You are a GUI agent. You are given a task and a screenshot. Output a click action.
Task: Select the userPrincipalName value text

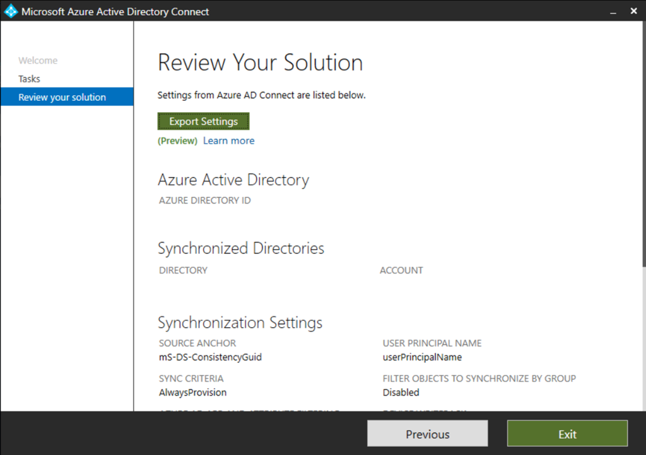422,357
